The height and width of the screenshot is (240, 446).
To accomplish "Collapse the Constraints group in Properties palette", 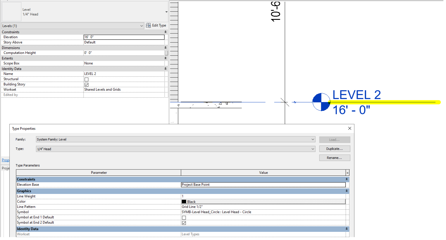I will click(x=166, y=32).
